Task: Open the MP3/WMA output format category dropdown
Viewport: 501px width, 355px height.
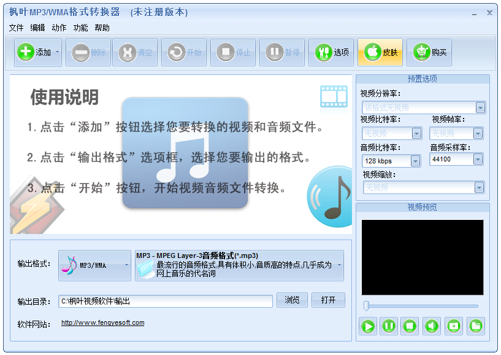Action: point(94,265)
